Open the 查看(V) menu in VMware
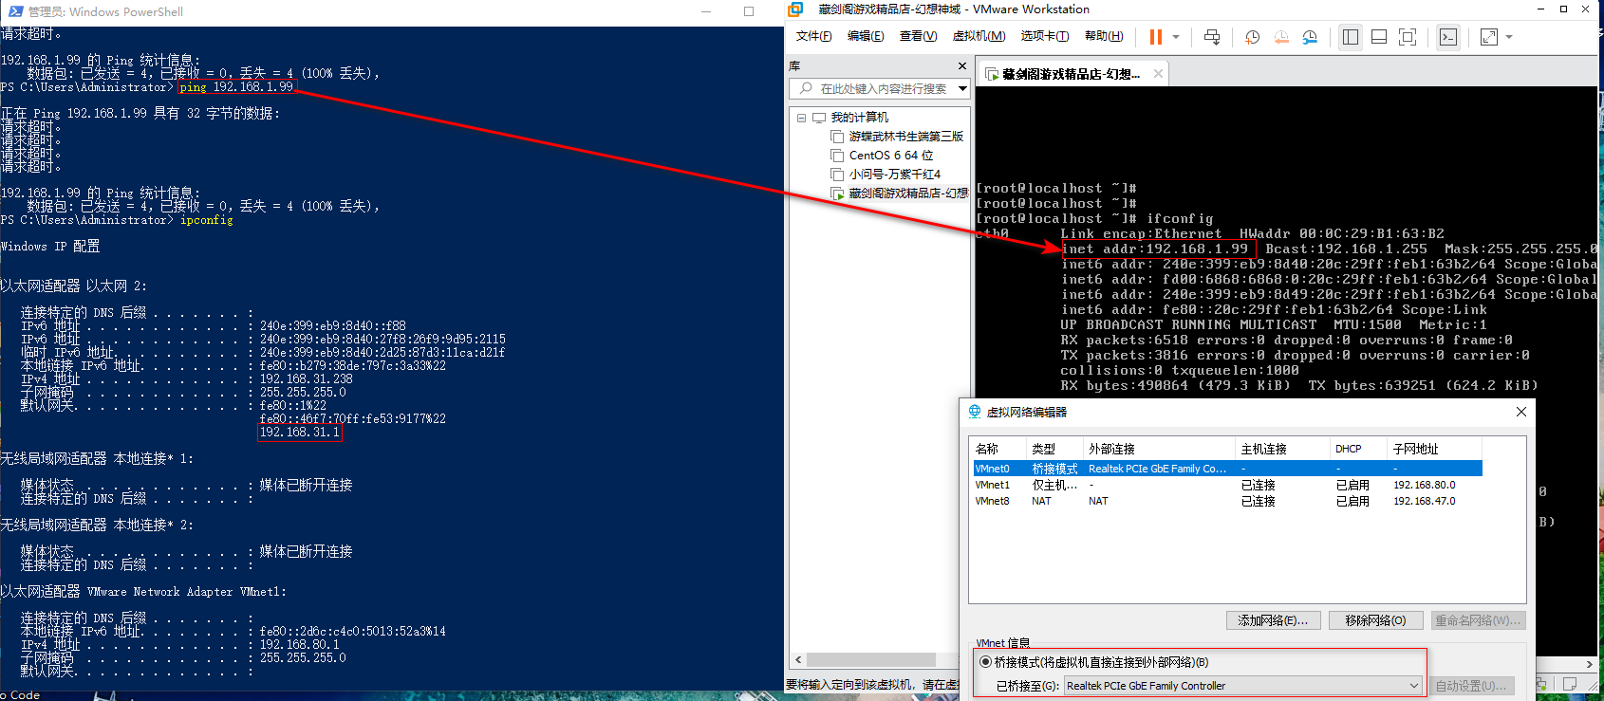 tap(918, 36)
